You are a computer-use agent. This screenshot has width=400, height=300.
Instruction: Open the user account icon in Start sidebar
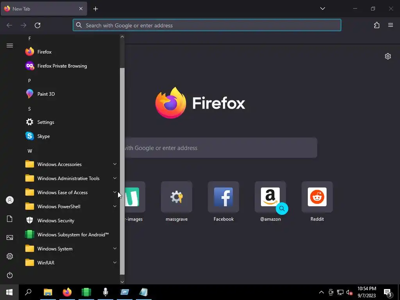[10, 200]
